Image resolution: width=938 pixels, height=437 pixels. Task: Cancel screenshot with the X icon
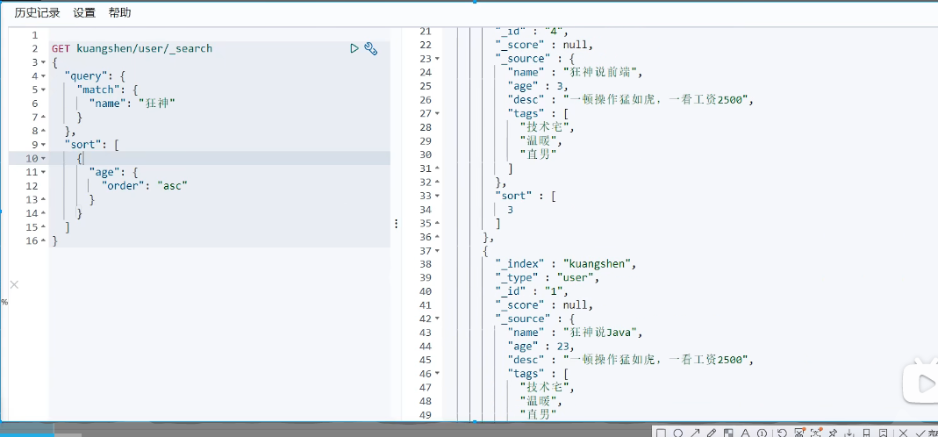tap(903, 433)
